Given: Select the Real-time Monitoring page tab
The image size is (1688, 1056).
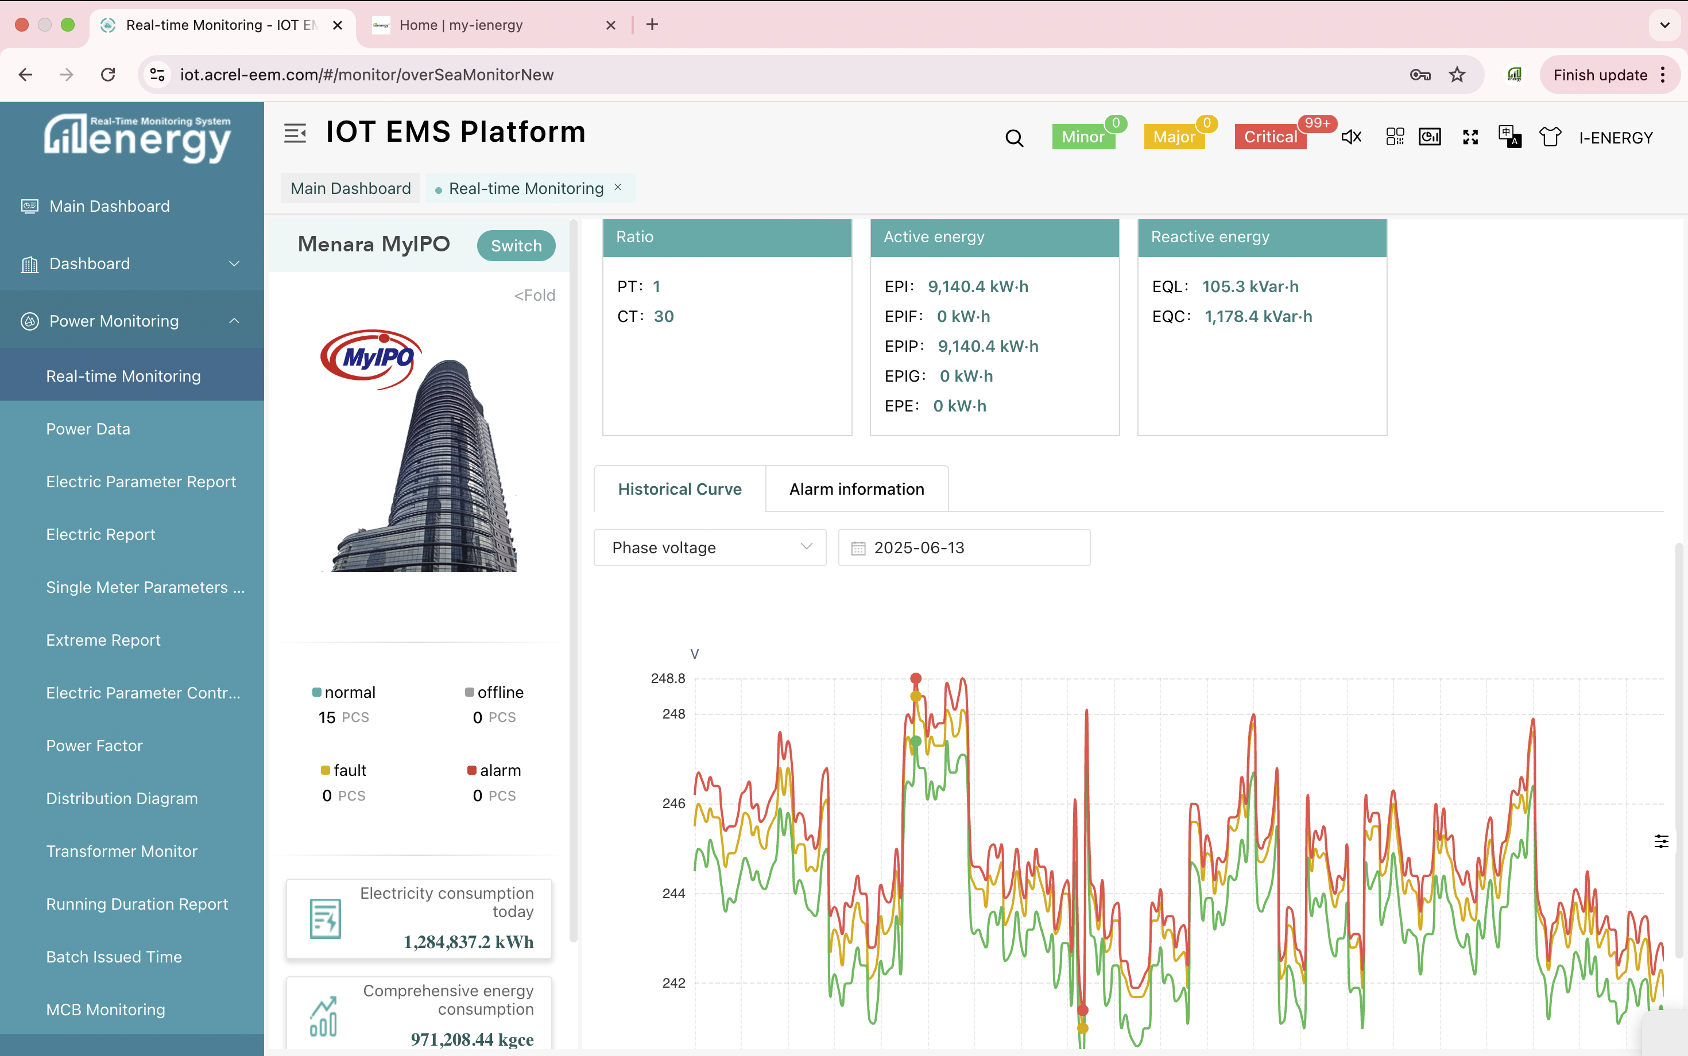Looking at the screenshot, I should (526, 189).
